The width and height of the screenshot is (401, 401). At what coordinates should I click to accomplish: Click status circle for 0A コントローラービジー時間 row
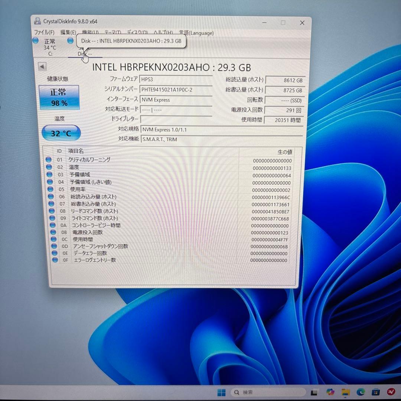(x=53, y=225)
